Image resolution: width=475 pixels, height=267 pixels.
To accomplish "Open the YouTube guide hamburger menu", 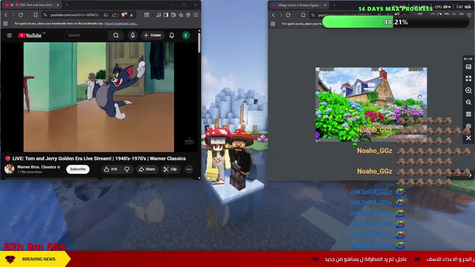I will click(x=9, y=35).
